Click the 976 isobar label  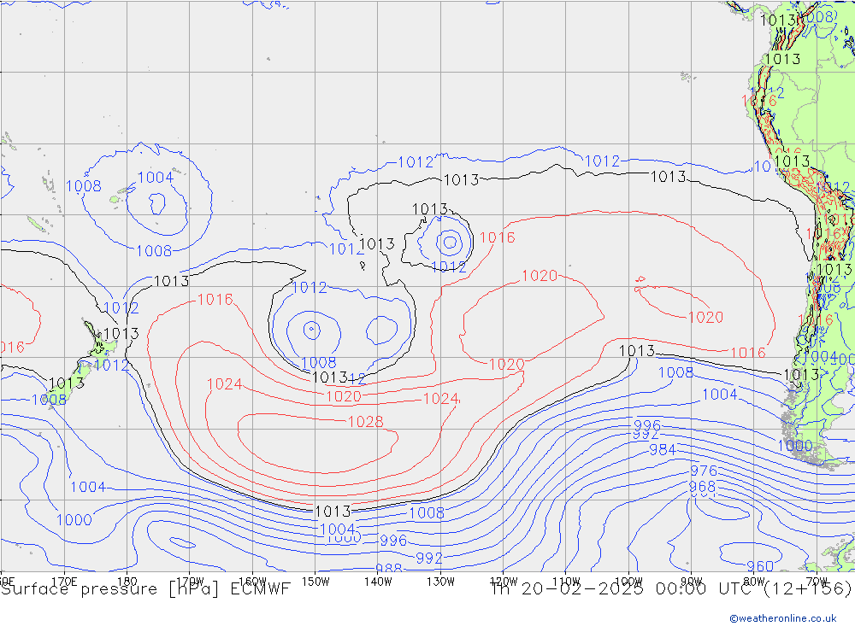pos(704,471)
